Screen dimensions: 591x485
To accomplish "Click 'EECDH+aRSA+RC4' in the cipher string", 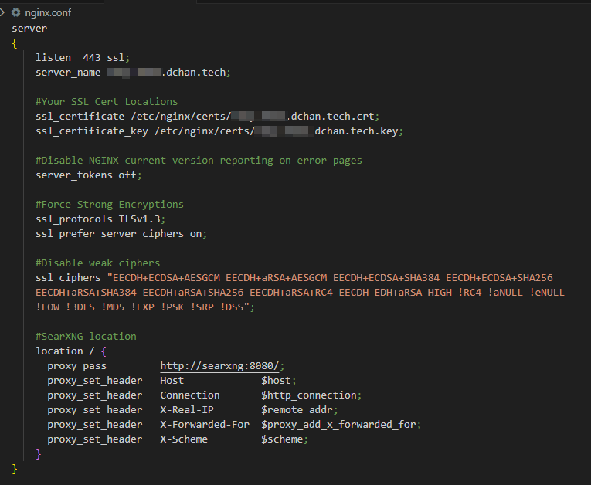I will [x=291, y=293].
